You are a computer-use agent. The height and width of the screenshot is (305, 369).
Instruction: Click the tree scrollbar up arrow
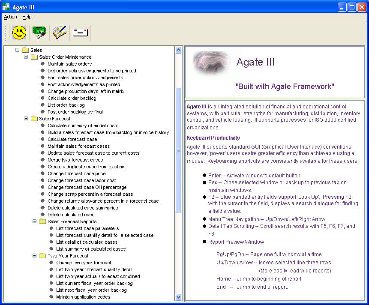pyautogui.click(x=179, y=50)
